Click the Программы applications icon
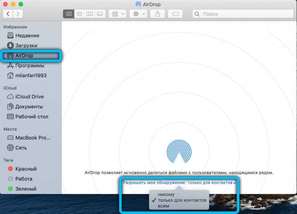Screen dimensions: 297x214 (x=10, y=65)
